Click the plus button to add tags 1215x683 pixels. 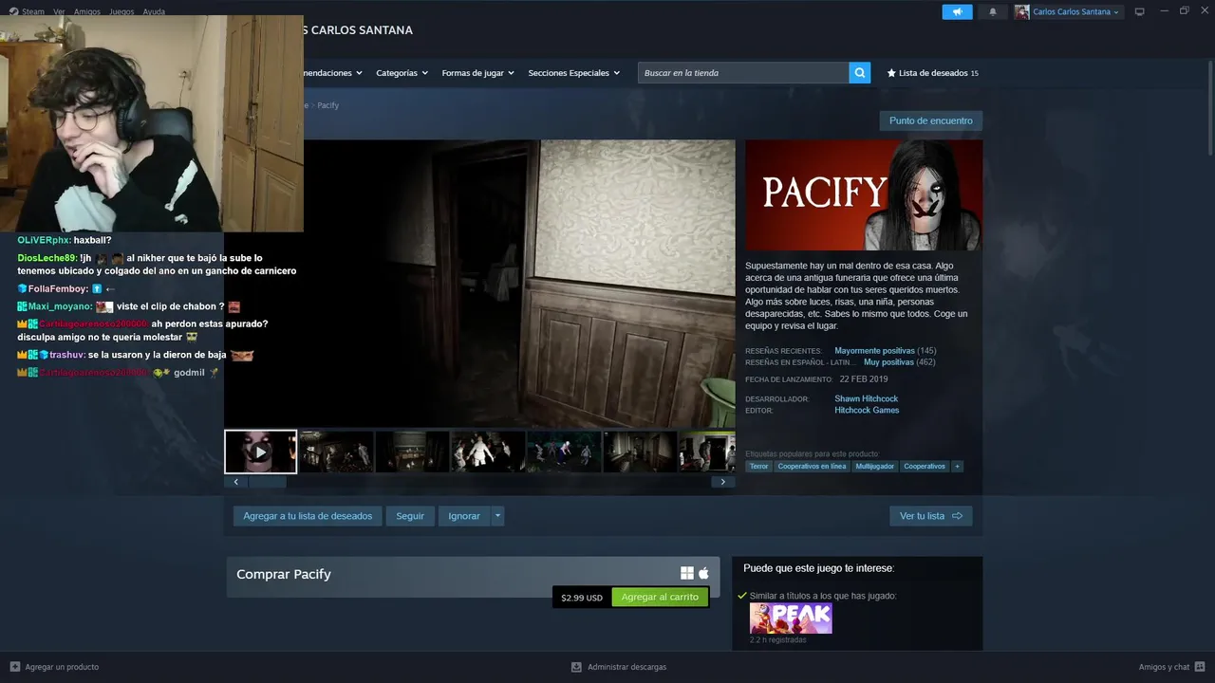(x=957, y=467)
